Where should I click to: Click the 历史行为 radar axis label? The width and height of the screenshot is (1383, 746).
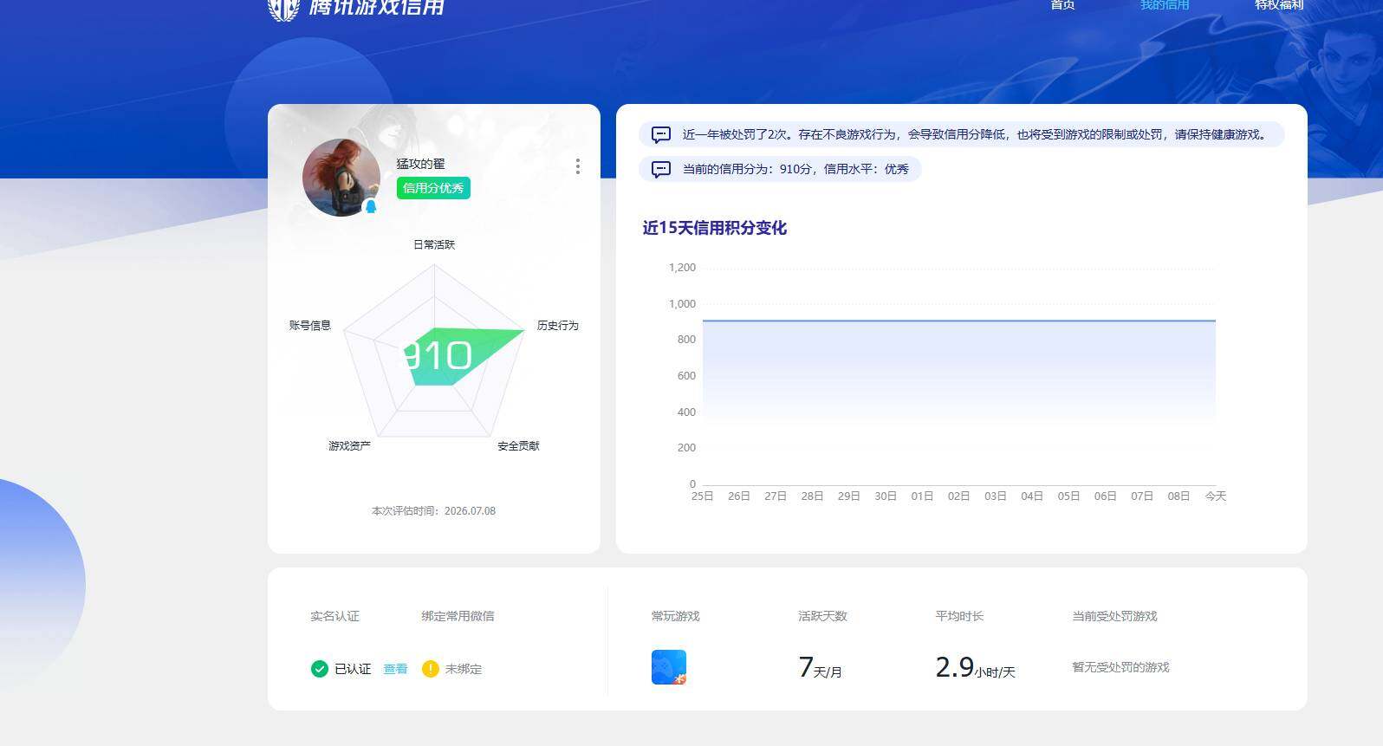557,325
